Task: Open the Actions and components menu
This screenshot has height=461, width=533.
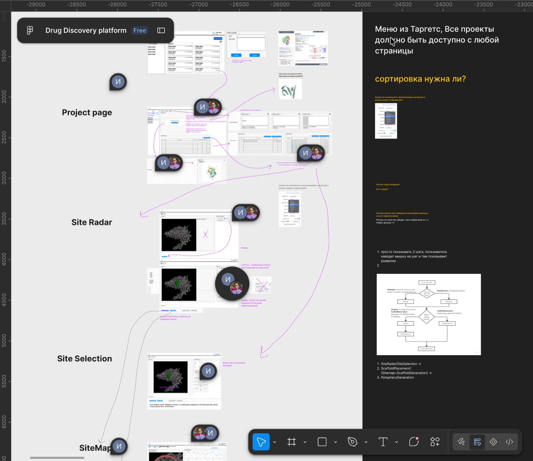Action: [435, 442]
